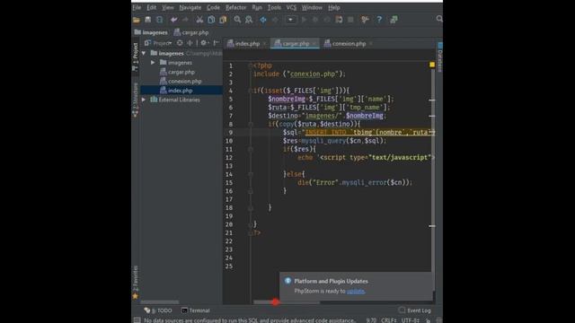Toggle the Database side tool window
The image size is (575, 323).
[x=440, y=57]
